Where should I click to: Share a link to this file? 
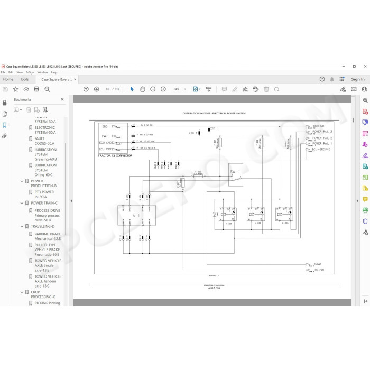pyautogui.click(x=343, y=89)
